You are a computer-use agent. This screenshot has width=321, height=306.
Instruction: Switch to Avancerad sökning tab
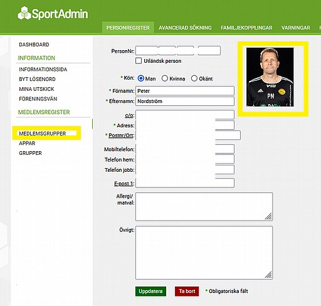pyautogui.click(x=185, y=28)
